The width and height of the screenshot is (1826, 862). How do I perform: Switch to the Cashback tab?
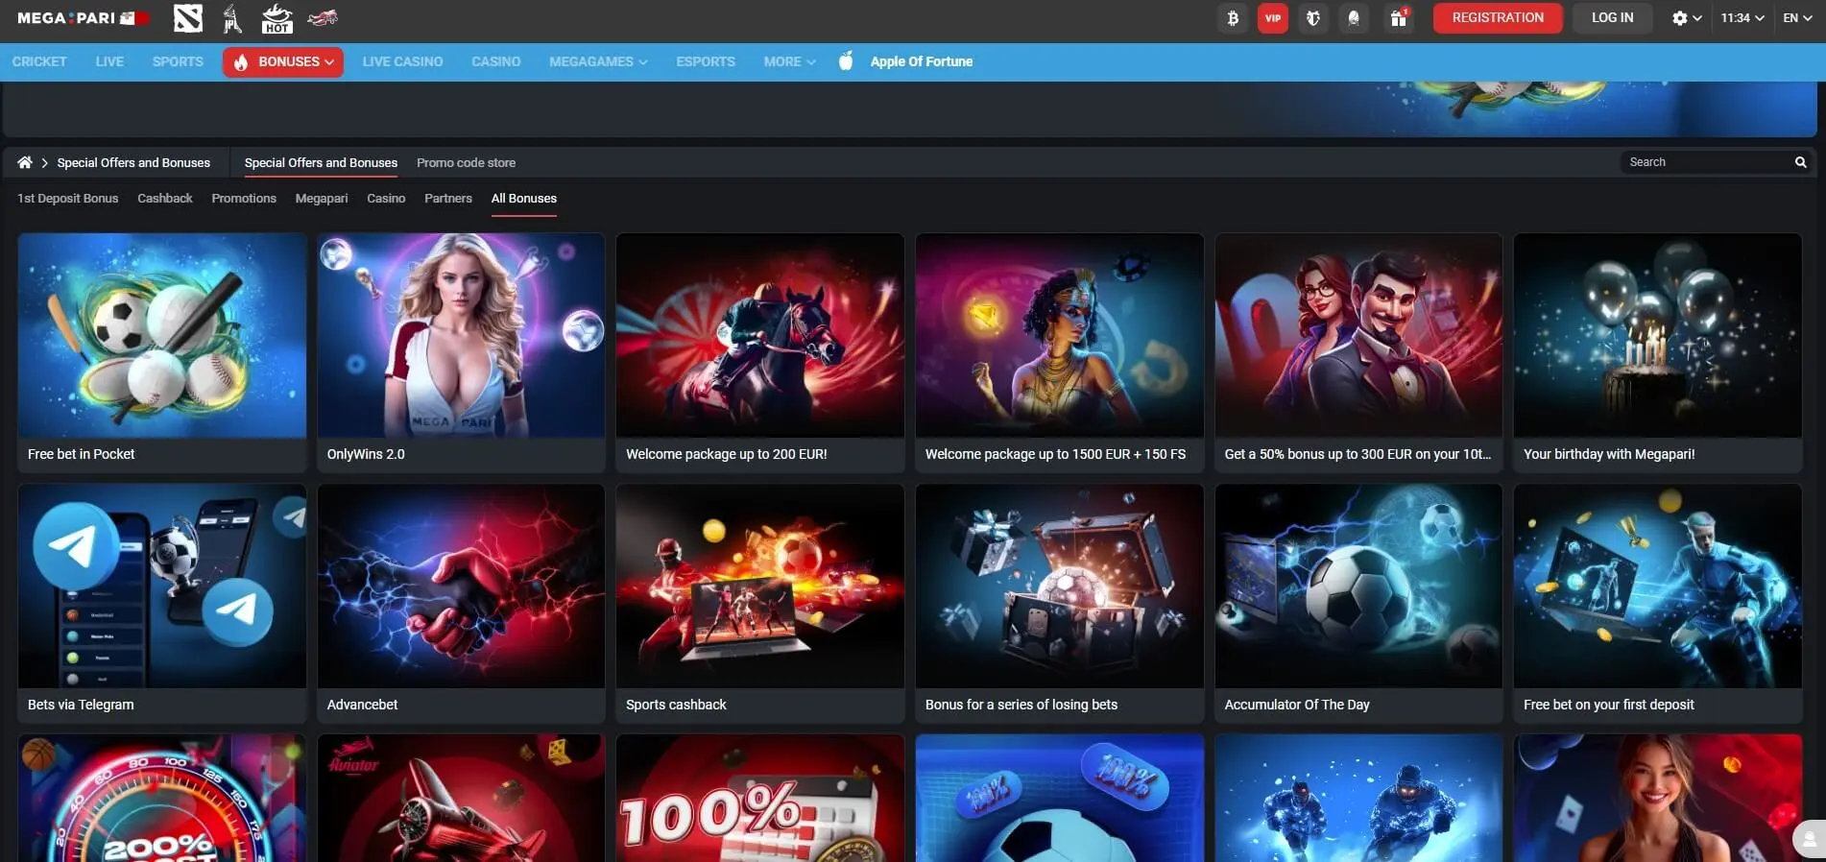(x=164, y=199)
